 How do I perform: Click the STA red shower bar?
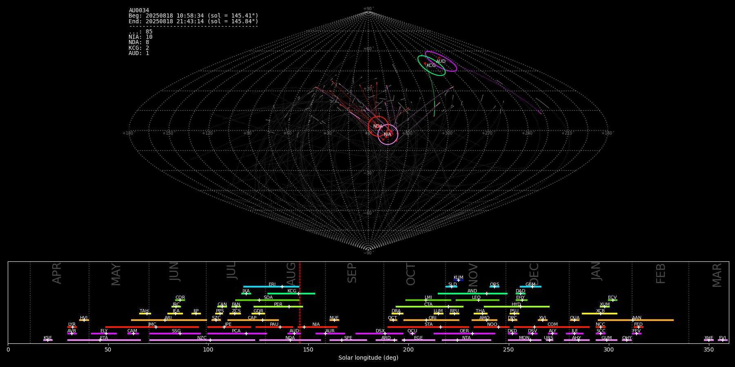point(428,327)
